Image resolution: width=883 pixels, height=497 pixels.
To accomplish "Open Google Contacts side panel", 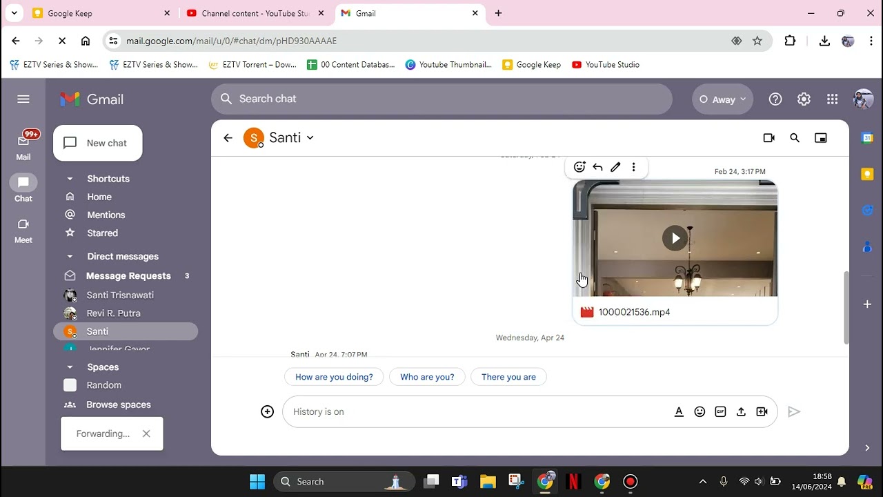I will [x=867, y=246].
